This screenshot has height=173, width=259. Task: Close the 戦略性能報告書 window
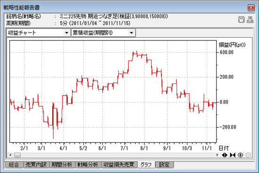(251, 8)
